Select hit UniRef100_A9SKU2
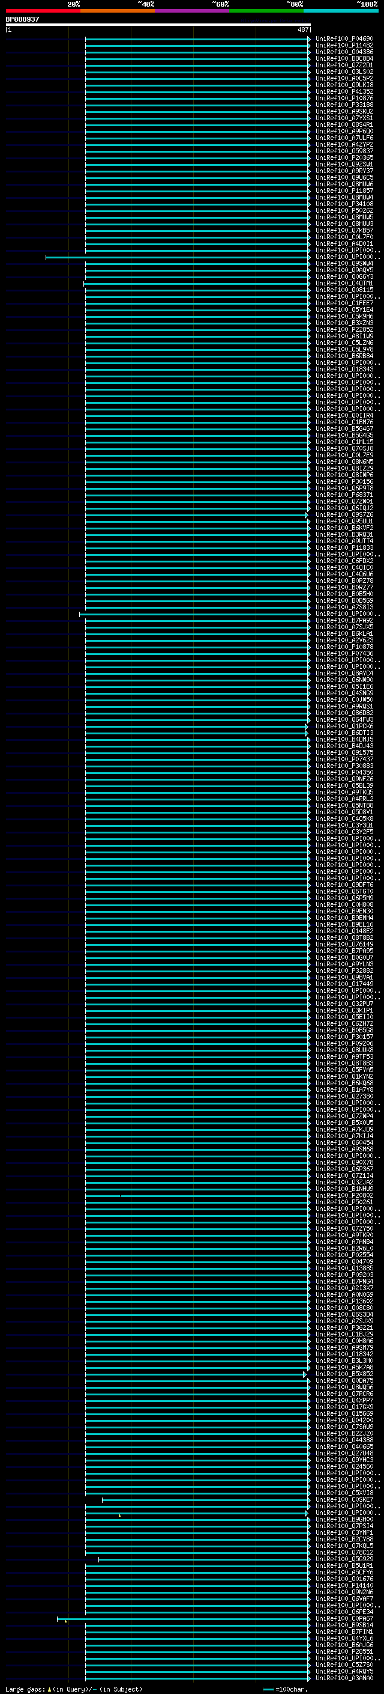This screenshot has width=384, height=1694. [344, 111]
